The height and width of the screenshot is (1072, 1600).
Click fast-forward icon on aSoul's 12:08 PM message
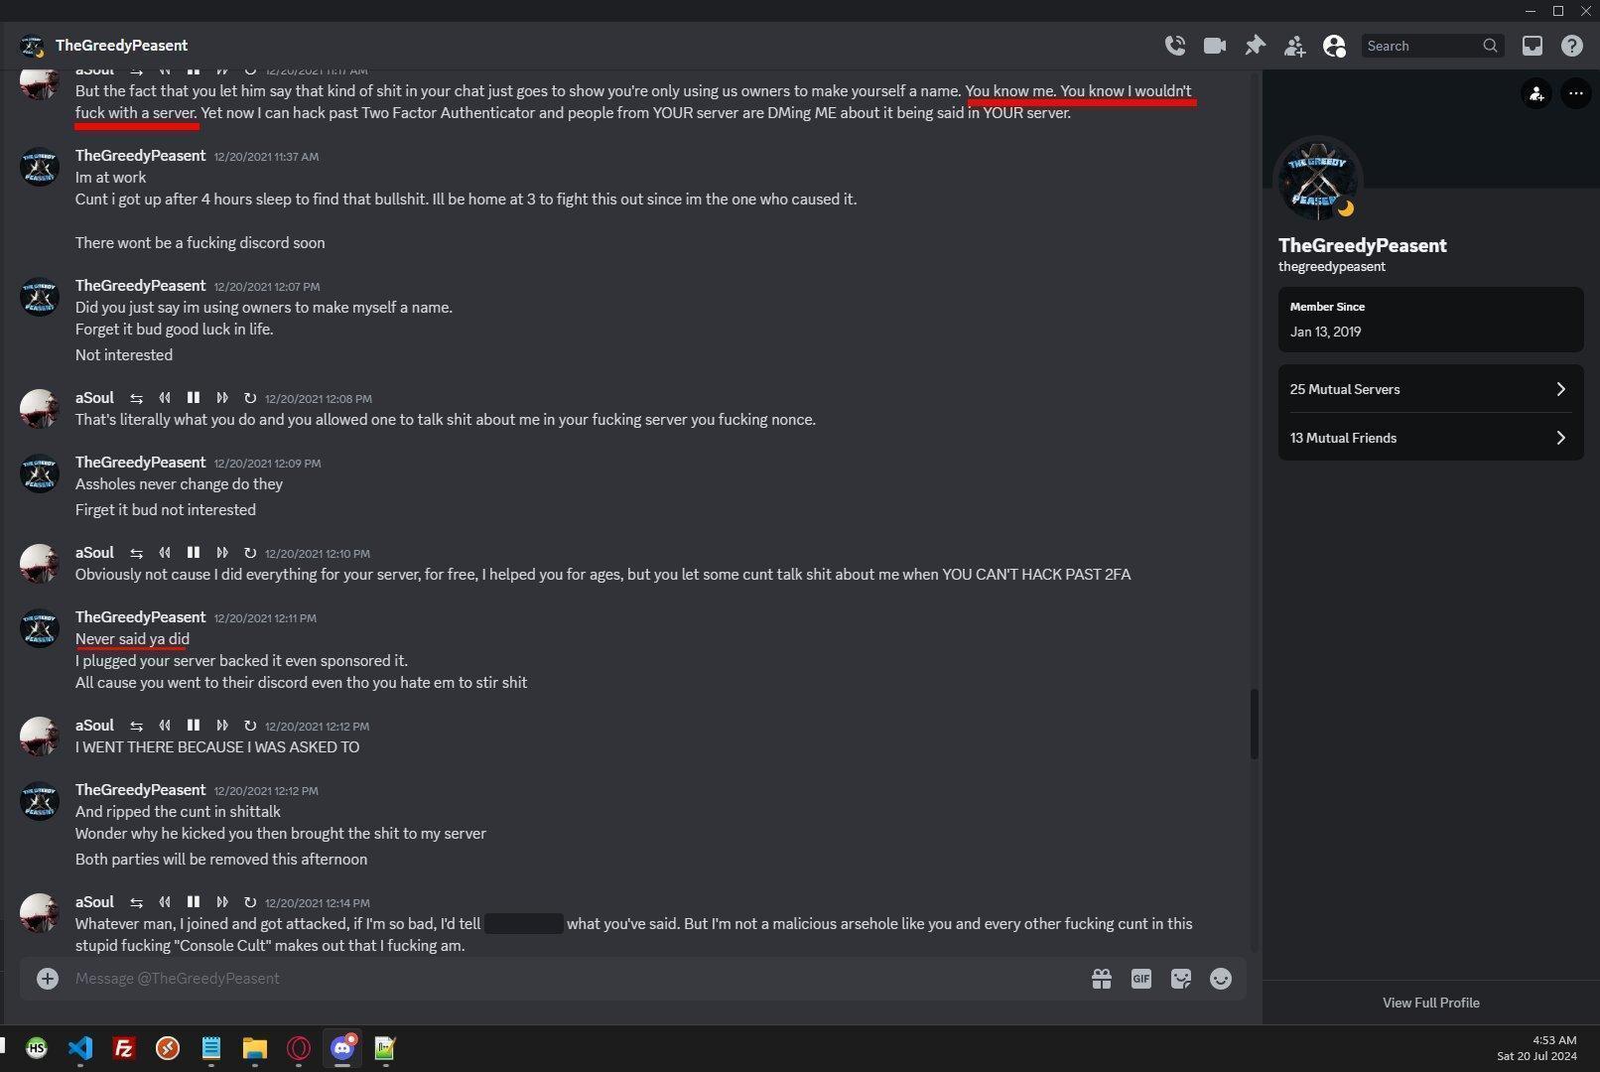(x=222, y=398)
